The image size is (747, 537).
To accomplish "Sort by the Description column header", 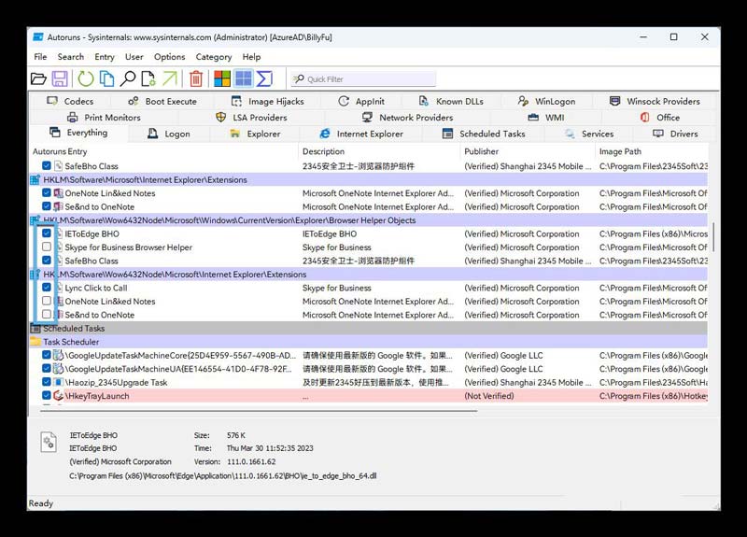I will [380, 151].
